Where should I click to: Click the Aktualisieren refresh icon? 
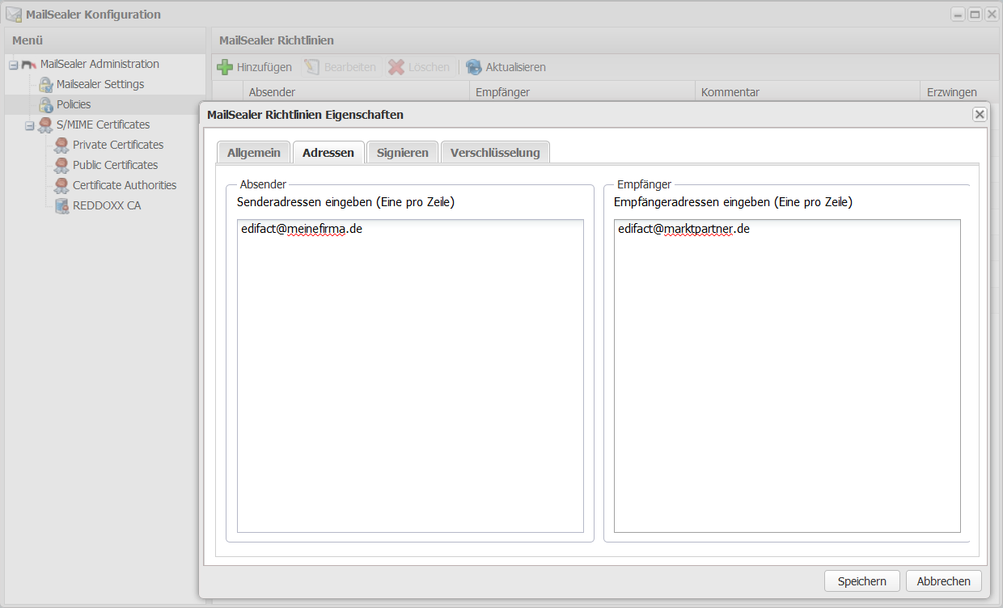coord(474,67)
